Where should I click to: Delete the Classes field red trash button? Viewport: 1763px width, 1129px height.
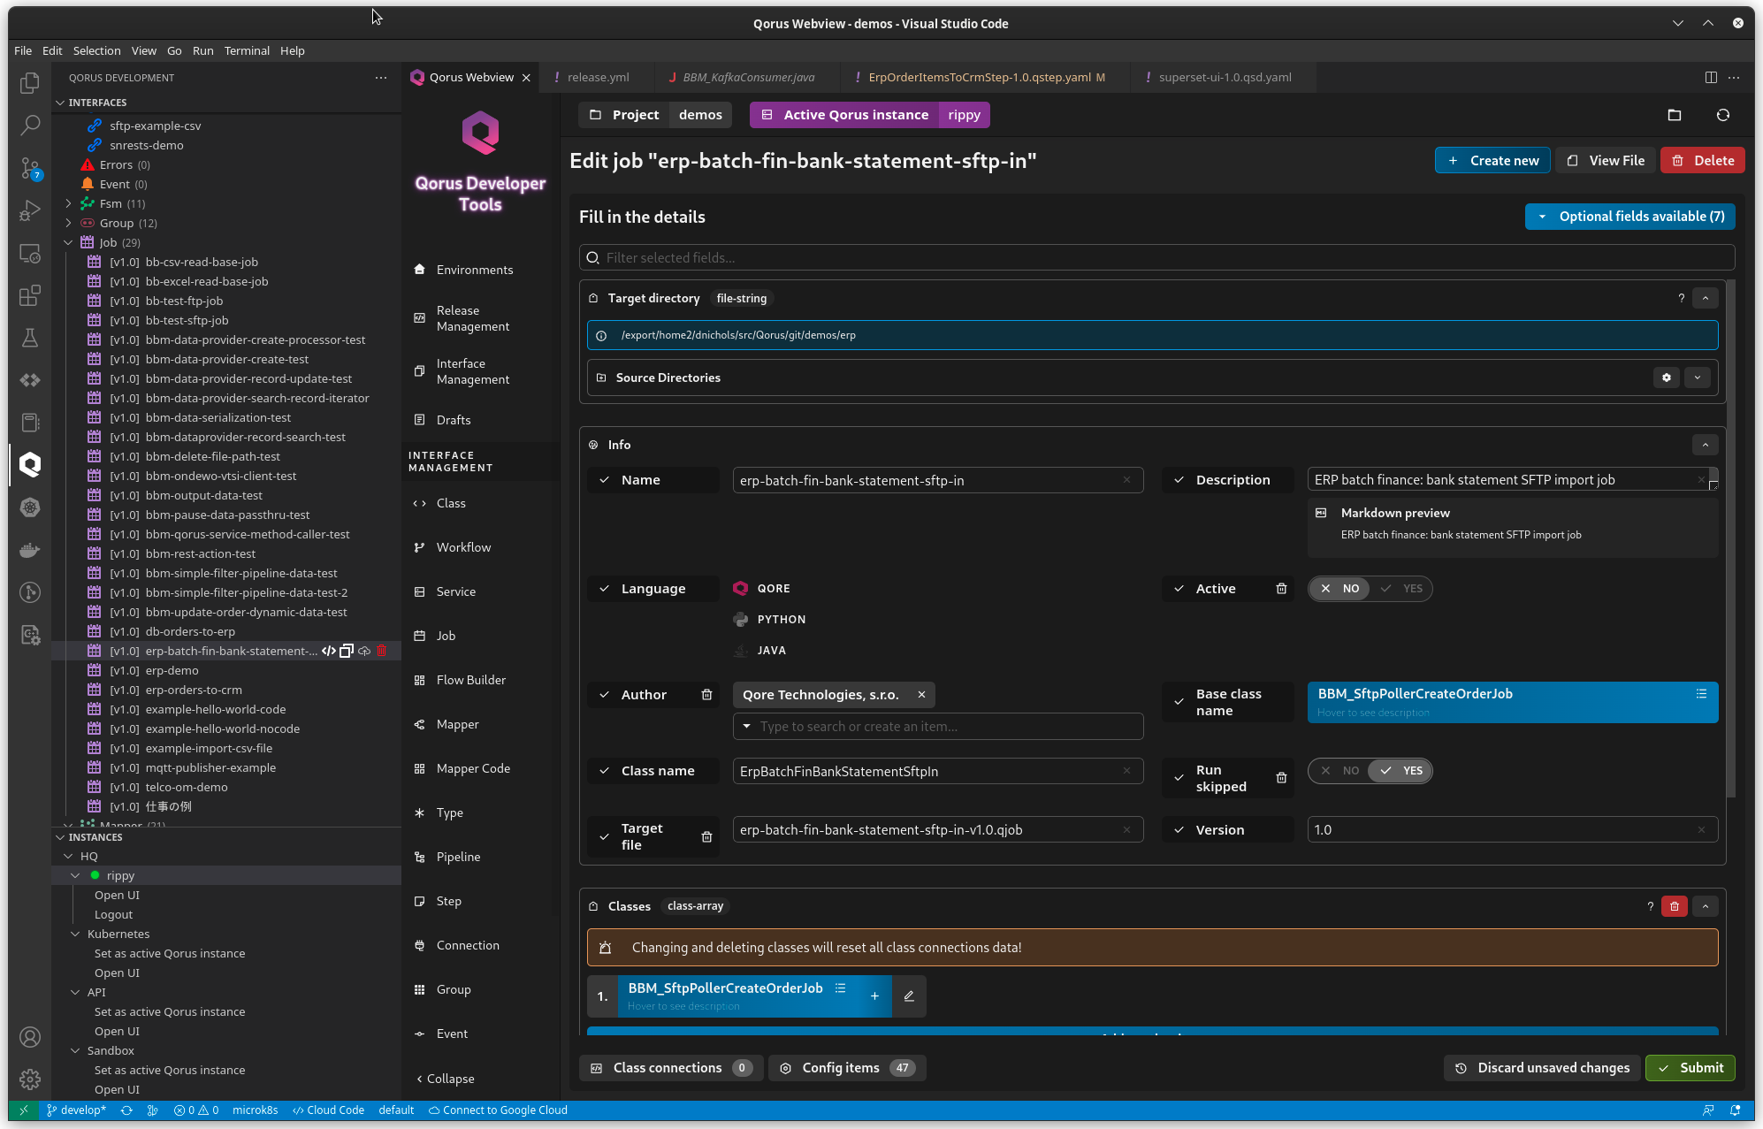[1674, 906]
